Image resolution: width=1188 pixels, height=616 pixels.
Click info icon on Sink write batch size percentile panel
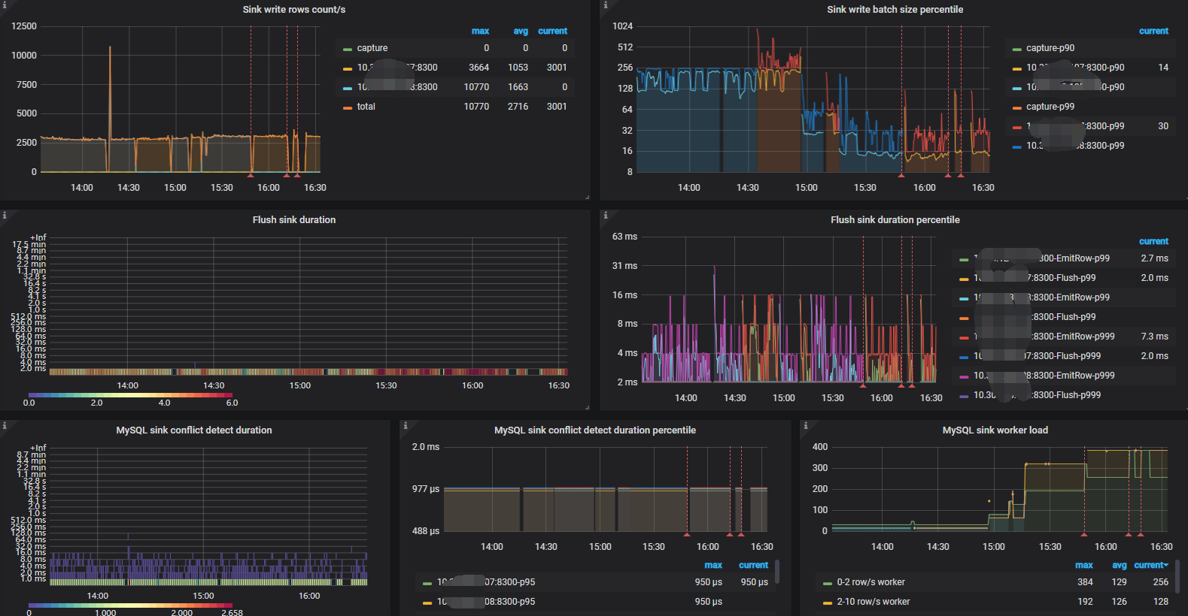606,5
